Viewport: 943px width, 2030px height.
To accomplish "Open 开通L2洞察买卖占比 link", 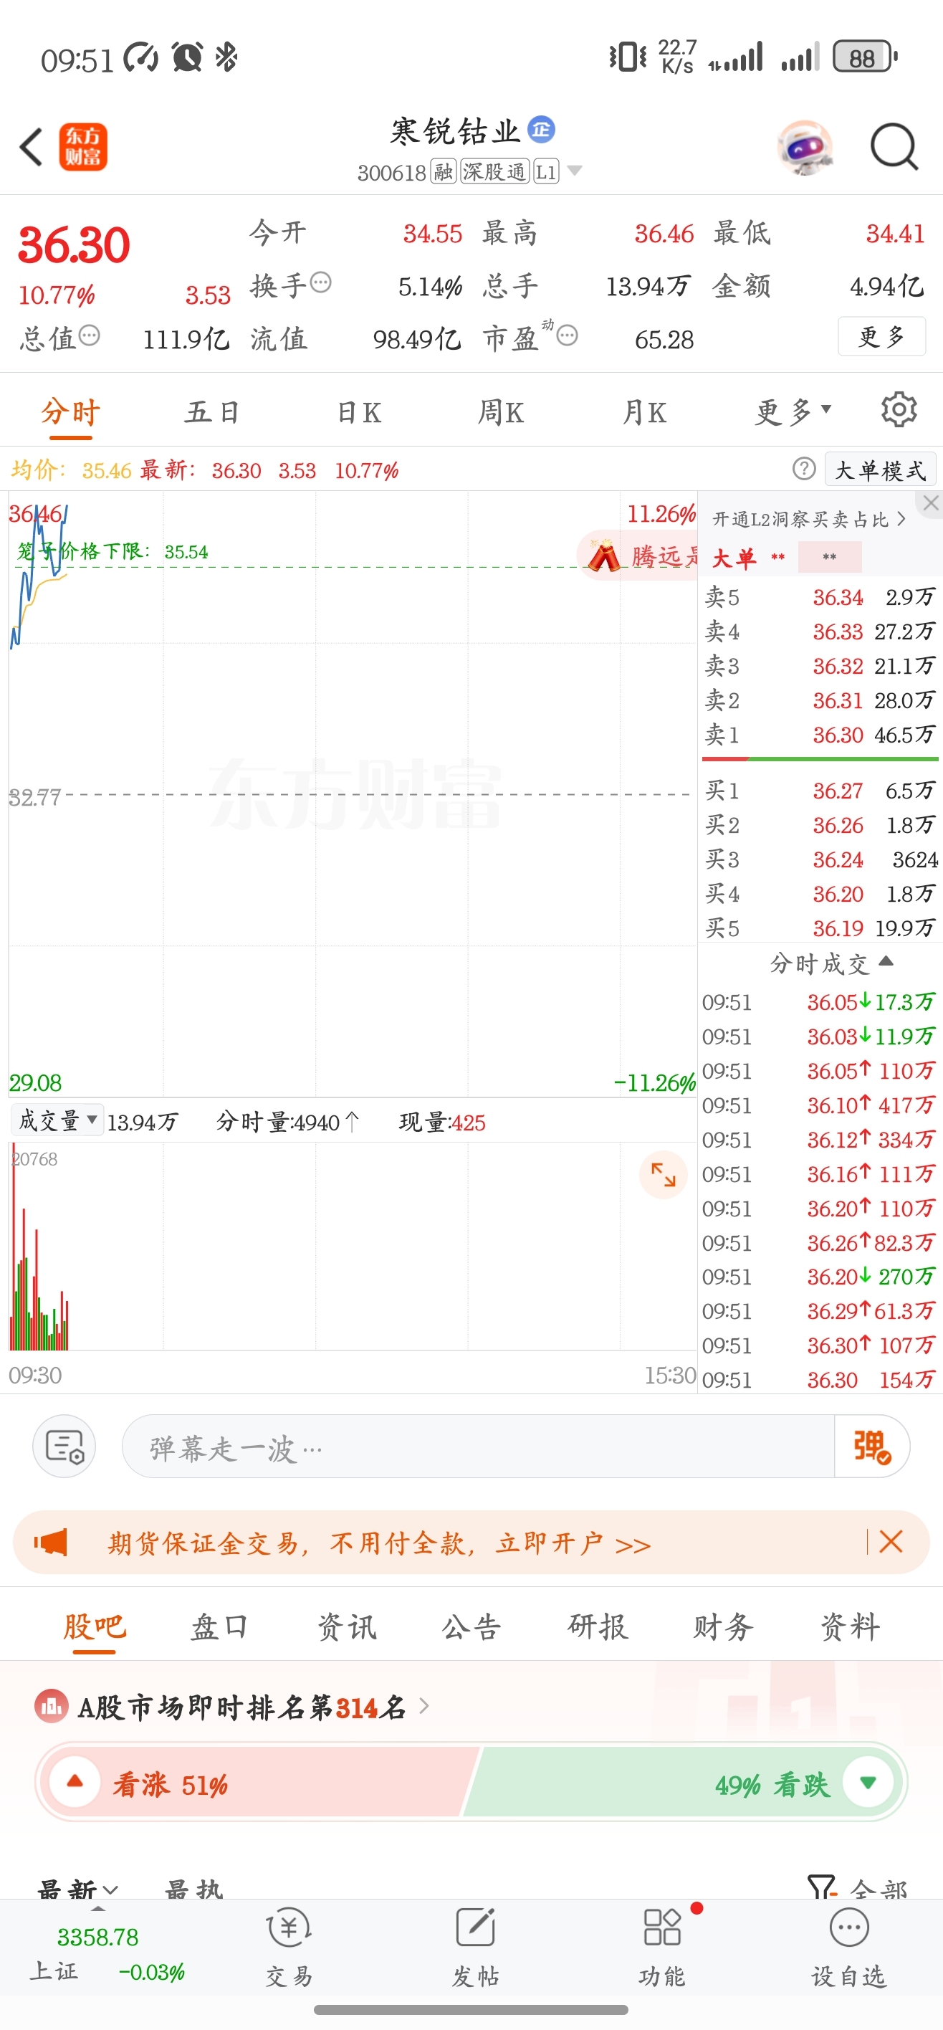I will pos(808,519).
